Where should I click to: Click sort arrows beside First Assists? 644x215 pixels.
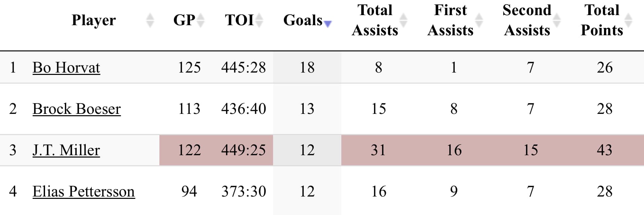[479, 20]
